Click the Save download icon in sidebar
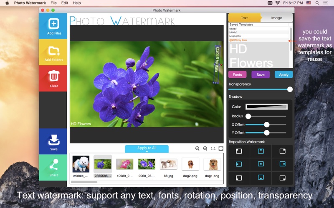This screenshot has width=334, height=208. (54, 140)
